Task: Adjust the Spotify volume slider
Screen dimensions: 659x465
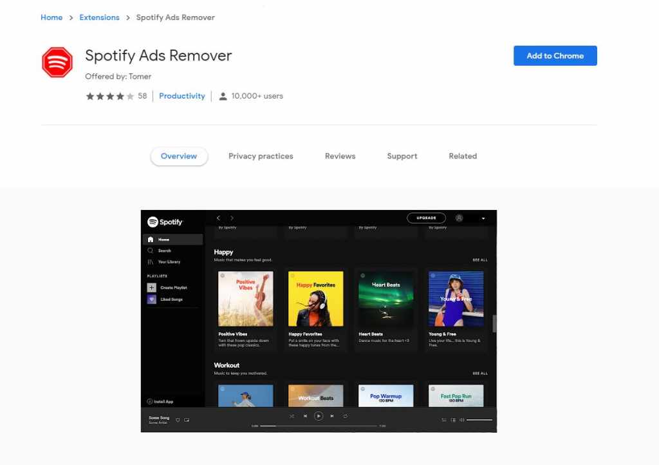Action: click(x=479, y=419)
